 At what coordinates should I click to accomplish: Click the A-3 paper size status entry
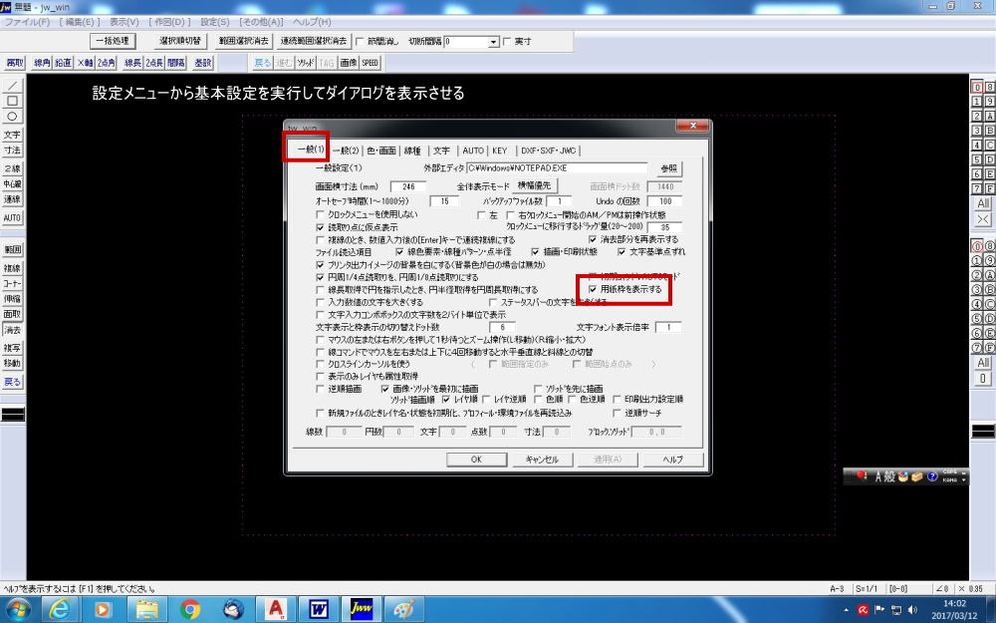click(x=838, y=589)
